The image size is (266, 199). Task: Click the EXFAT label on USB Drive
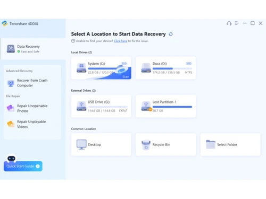pyautogui.click(x=123, y=111)
